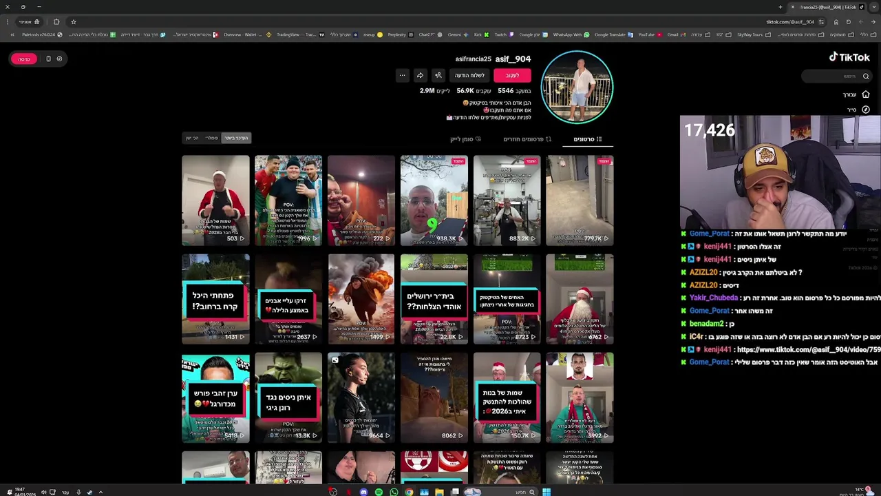Open the ChatGPT bookmark
Image resolution: width=881 pixels, height=496 pixels.
(430, 34)
